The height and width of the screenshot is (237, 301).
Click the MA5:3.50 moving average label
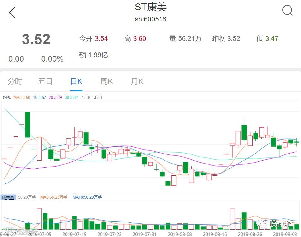(x=22, y=97)
